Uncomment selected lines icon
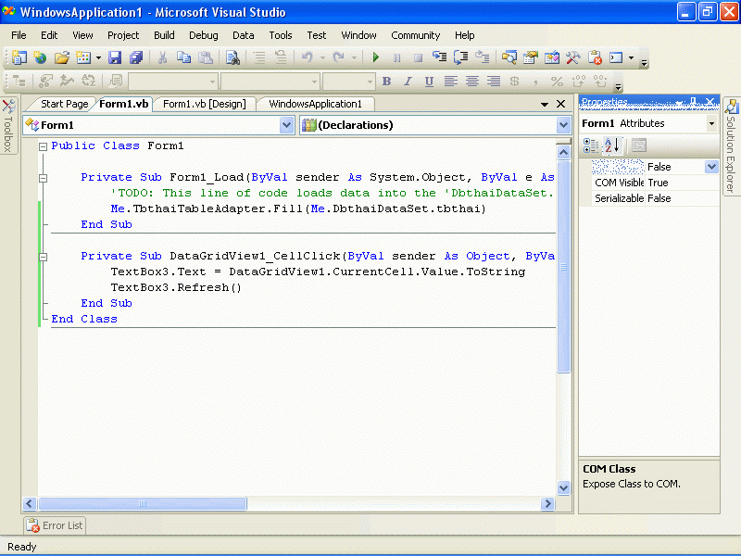Screen dimensions: 741x556 click(281, 57)
